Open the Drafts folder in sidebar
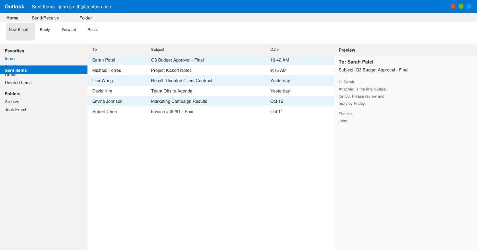This screenshot has width=477, height=250. 10,75
